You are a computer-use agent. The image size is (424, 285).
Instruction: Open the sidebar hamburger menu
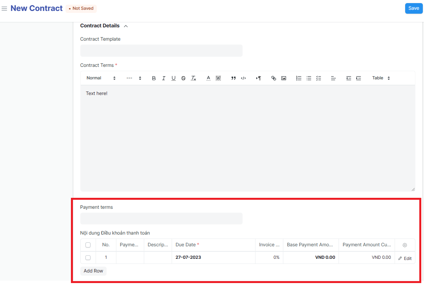(4, 9)
